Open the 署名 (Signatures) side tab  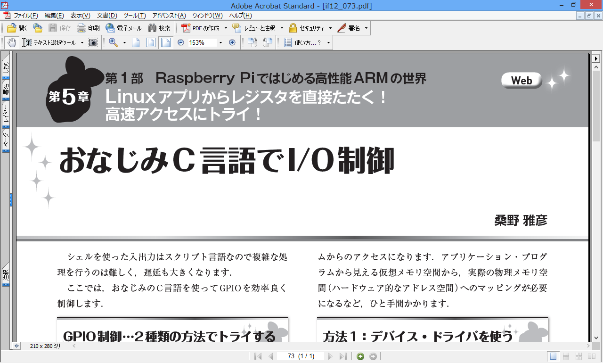point(6,90)
